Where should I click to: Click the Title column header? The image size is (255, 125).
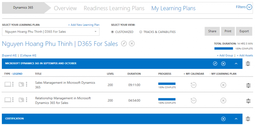pyautogui.click(x=38, y=74)
